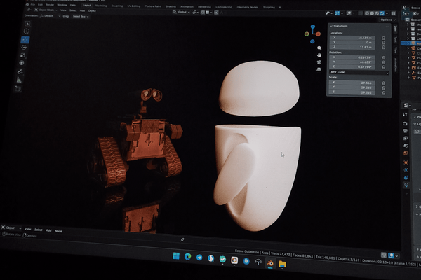The width and height of the screenshot is (421, 280).
Task: Open the XYZ Euler rotation mode dropdown
Action: (x=359, y=72)
